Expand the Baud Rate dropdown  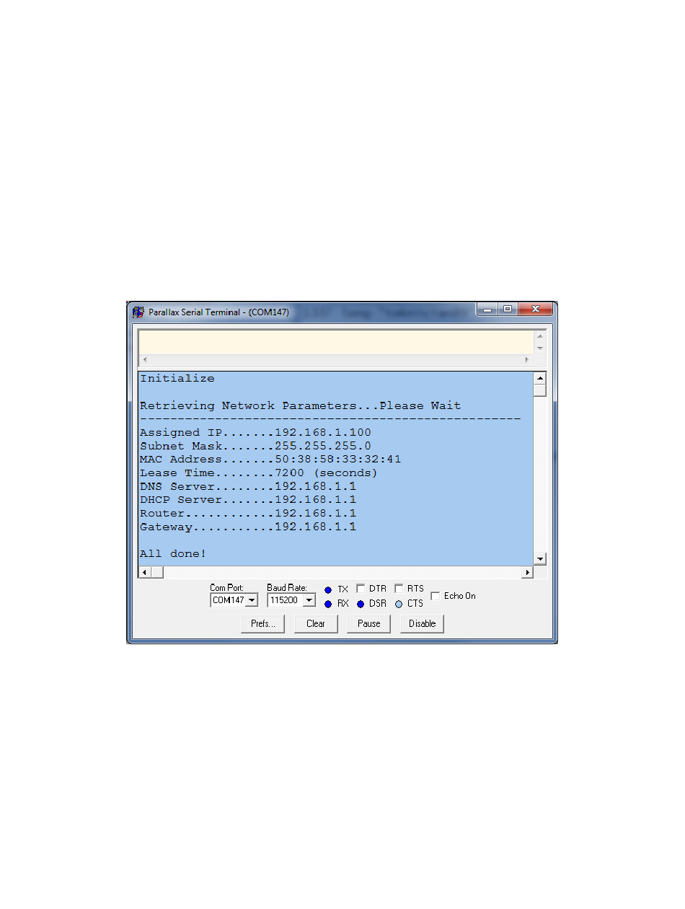[x=308, y=600]
